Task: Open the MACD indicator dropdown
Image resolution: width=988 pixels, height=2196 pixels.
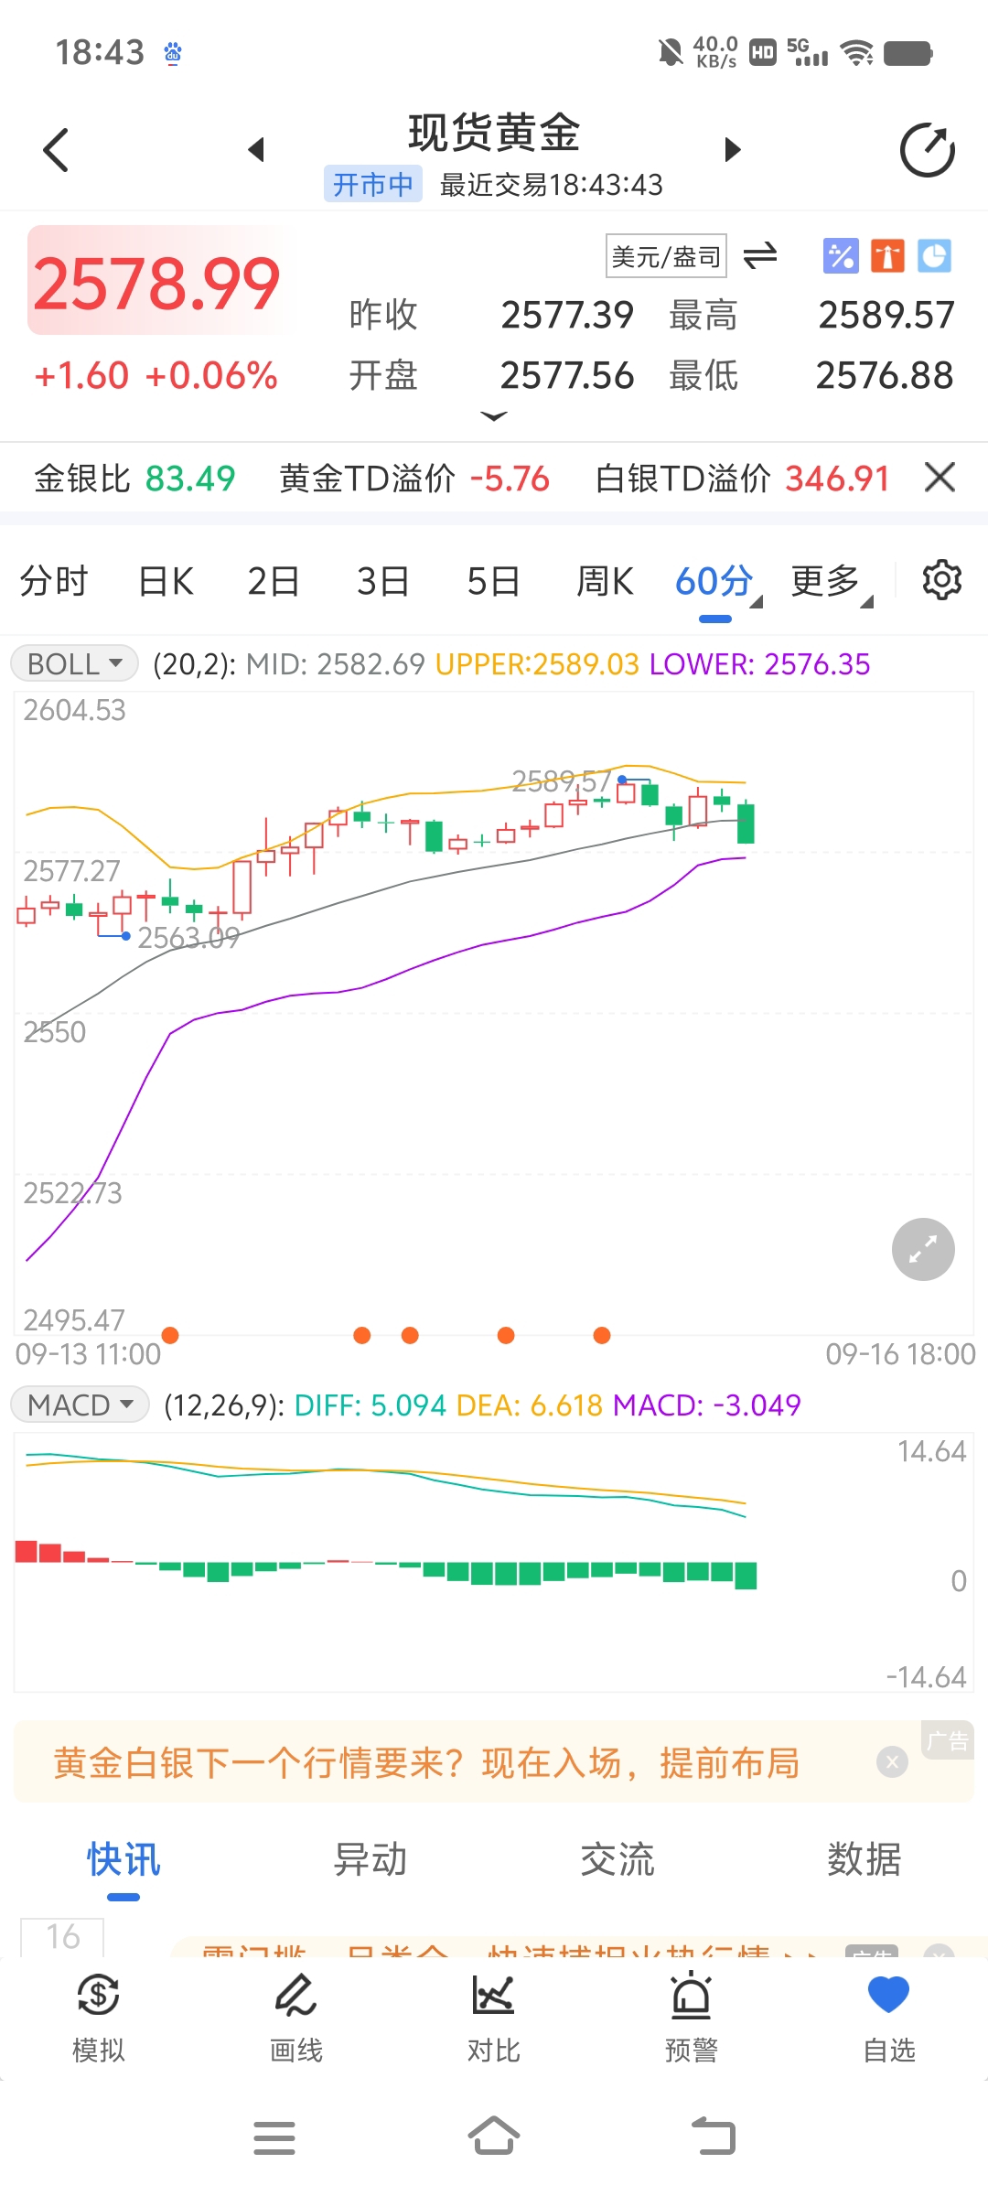Action: tap(80, 1405)
